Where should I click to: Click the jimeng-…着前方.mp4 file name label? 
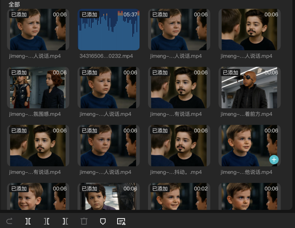pos(246,114)
